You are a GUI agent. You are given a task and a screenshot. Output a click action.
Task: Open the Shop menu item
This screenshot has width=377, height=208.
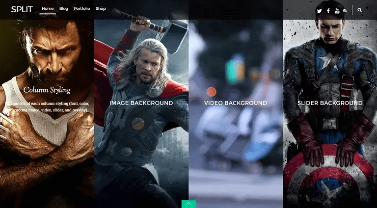[101, 8]
